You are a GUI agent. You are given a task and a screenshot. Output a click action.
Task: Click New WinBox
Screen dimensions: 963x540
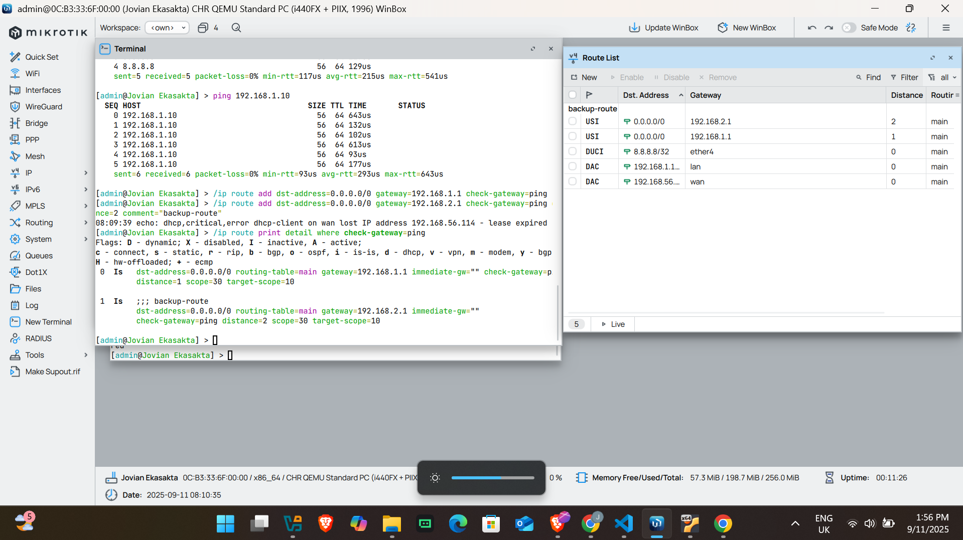pyautogui.click(x=747, y=28)
